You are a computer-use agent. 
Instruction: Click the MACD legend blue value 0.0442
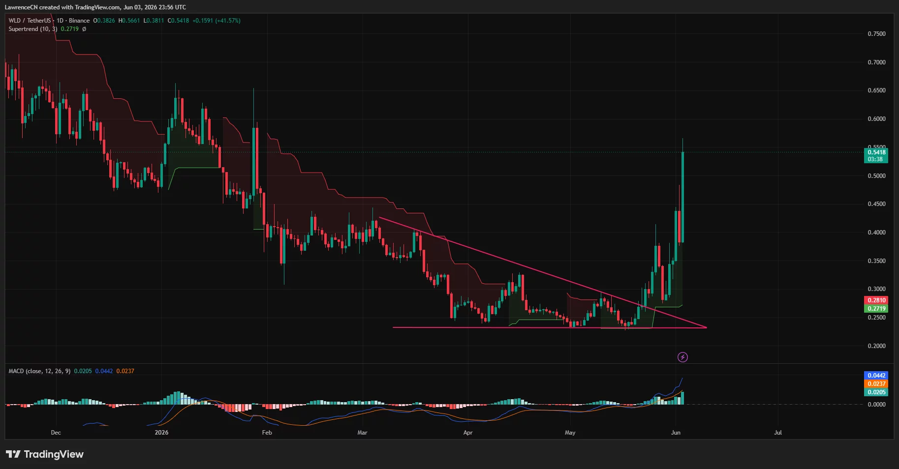104,371
